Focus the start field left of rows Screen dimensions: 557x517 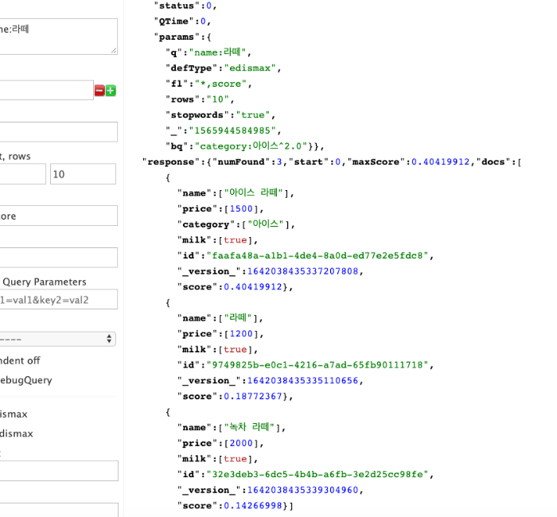click(x=23, y=174)
